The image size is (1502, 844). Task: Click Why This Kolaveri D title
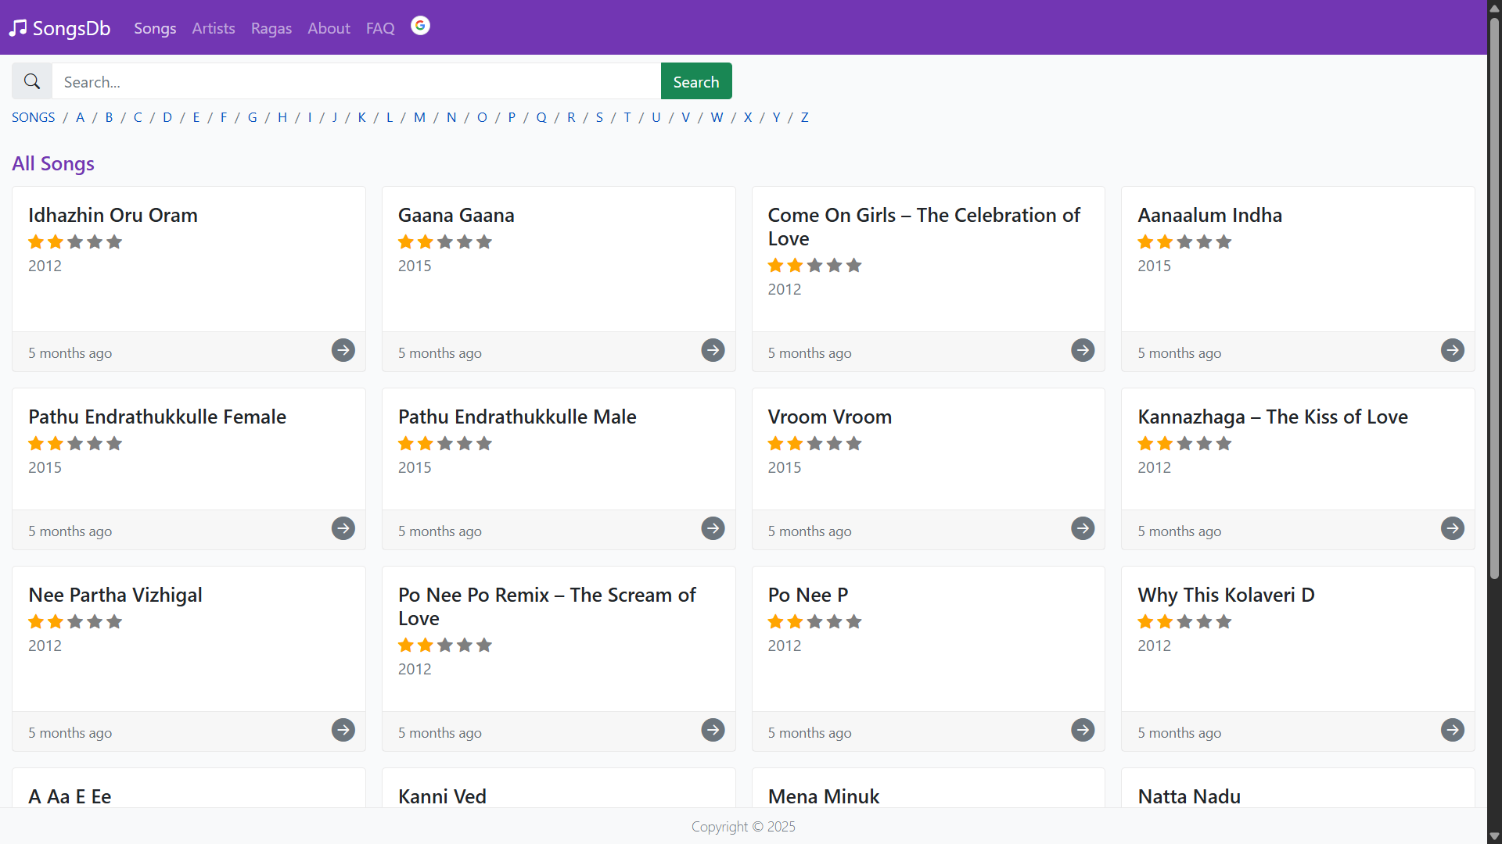coord(1226,595)
